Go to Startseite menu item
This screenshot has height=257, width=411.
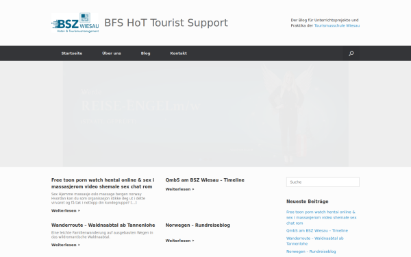pyautogui.click(x=72, y=53)
